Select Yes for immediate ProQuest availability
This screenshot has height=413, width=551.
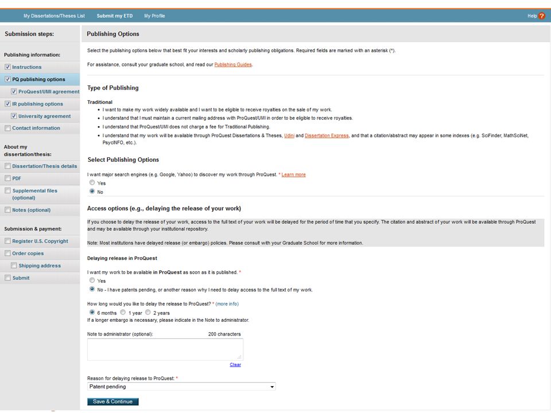[x=92, y=280]
